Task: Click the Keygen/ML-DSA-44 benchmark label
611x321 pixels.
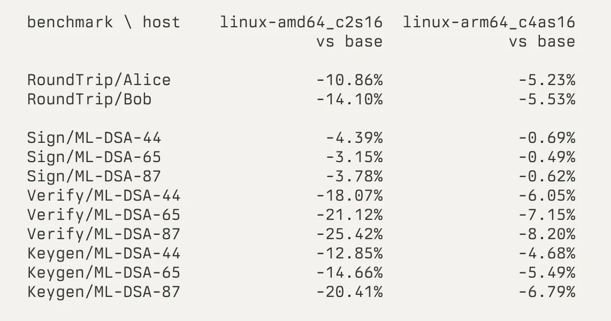Action: pos(104,253)
